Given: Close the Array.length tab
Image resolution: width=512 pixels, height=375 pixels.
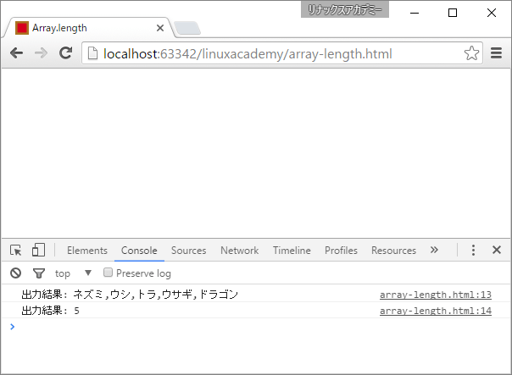Looking at the screenshot, I should (160, 28).
